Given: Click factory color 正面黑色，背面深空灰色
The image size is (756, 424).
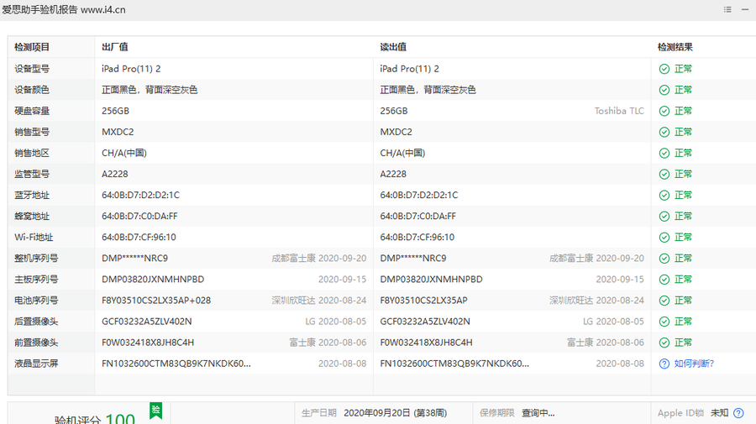Looking at the screenshot, I should [150, 90].
